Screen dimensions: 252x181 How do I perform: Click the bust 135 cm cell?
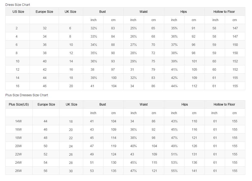(x=114, y=171)
